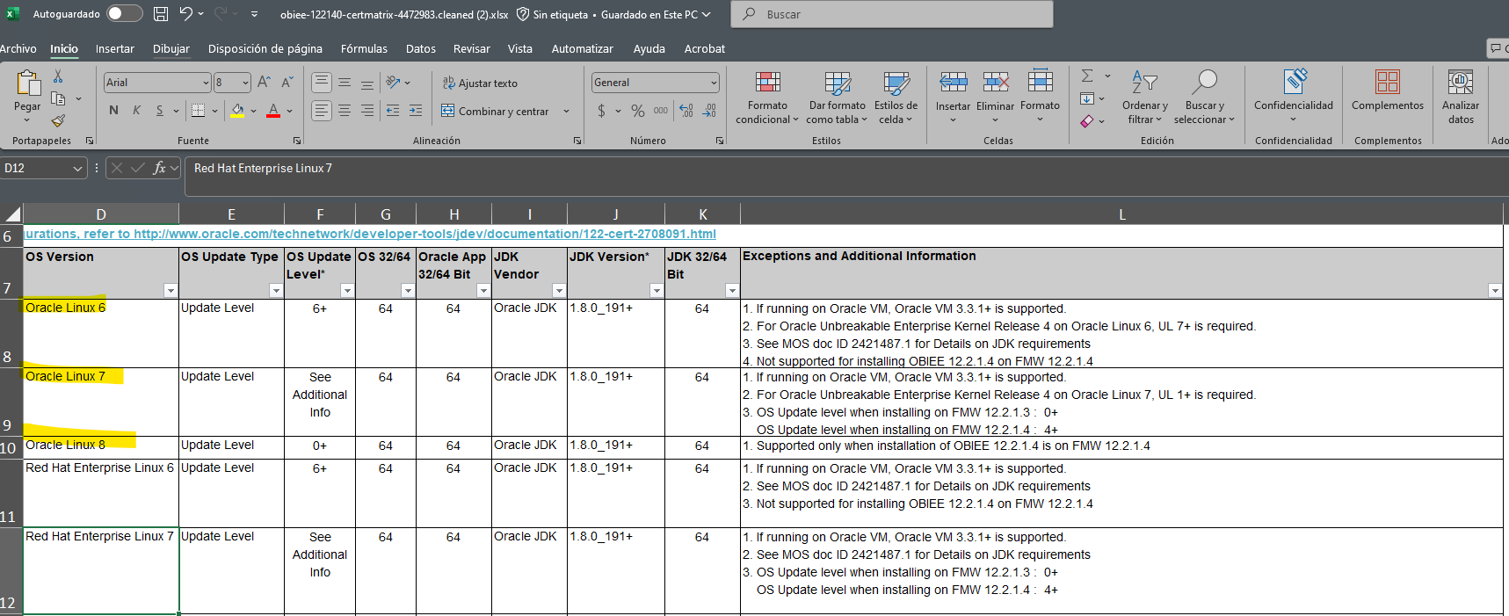This screenshot has height=616, width=1509.
Task: Click the Save disk icon
Action: [161, 14]
